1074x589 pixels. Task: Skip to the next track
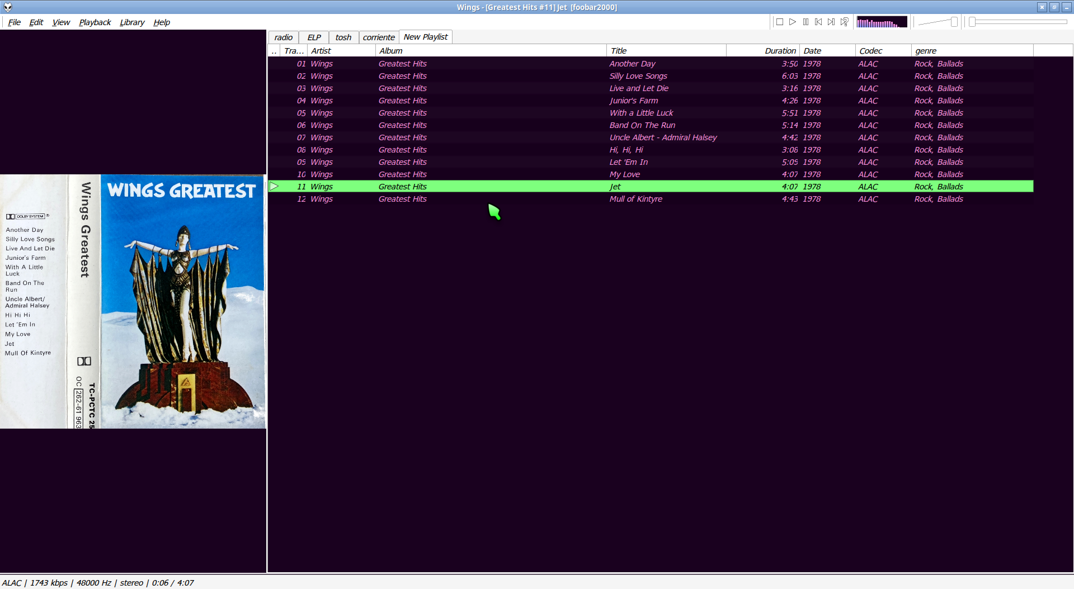(831, 22)
